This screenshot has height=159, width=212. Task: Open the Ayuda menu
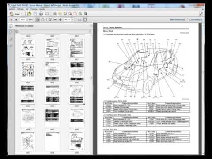click(x=42, y=9)
